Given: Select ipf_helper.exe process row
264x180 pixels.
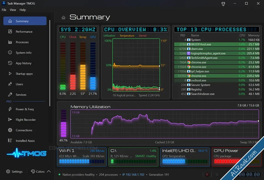Looking at the screenshot, I should (217, 71).
